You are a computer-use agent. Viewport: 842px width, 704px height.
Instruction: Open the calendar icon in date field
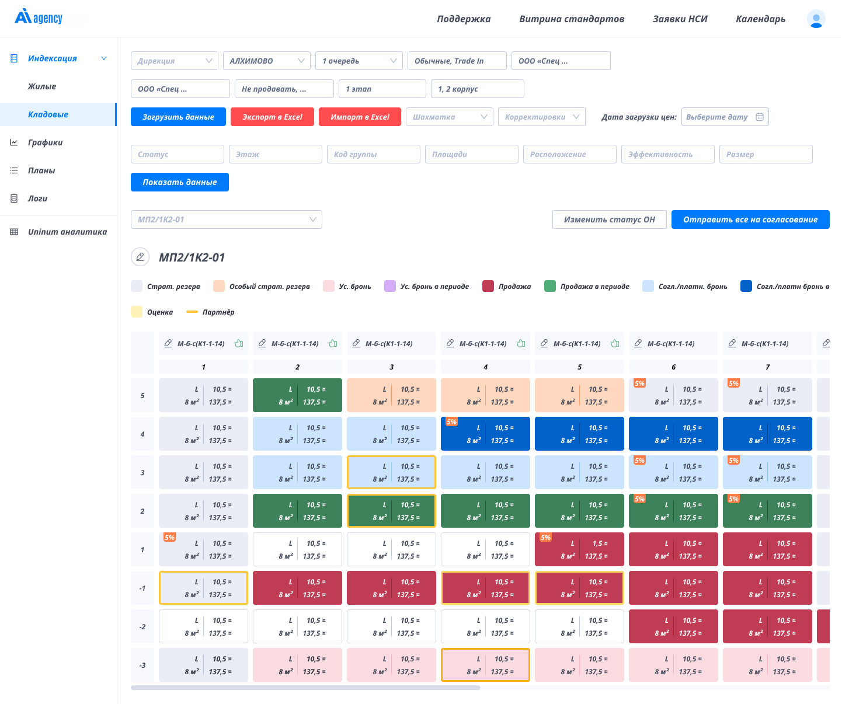click(760, 117)
